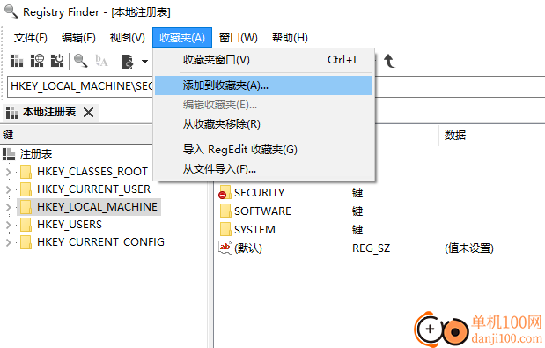
Task: Click the (默认) string value icon
Action: pos(225,248)
